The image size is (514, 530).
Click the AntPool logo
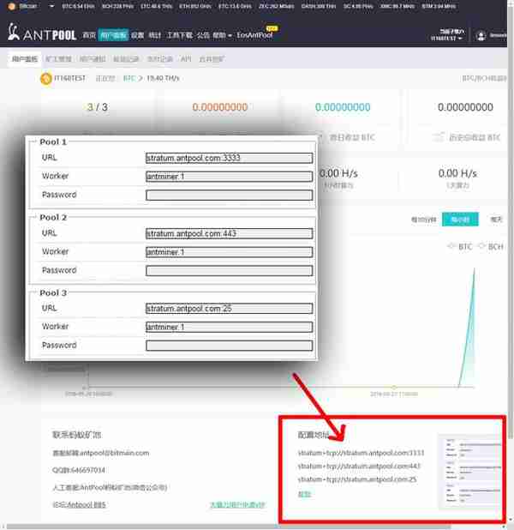click(42, 33)
